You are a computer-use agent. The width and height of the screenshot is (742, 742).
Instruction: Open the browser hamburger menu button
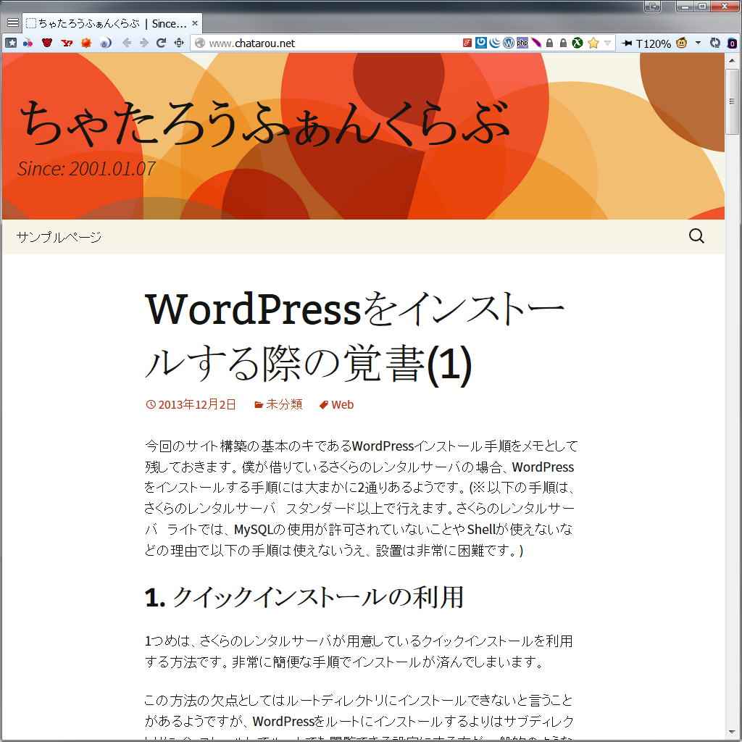click(x=13, y=23)
